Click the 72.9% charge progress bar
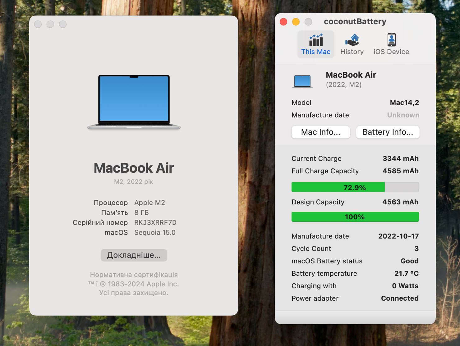The width and height of the screenshot is (460, 346). point(355,187)
